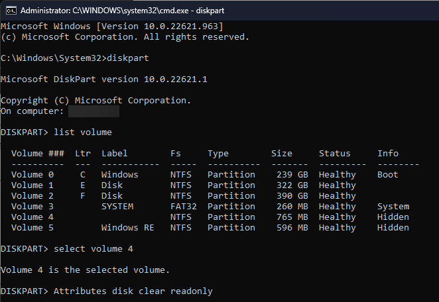Click 'Healthy' status in Volume 3 row
This screenshot has width=439, height=302.
pyautogui.click(x=338, y=207)
